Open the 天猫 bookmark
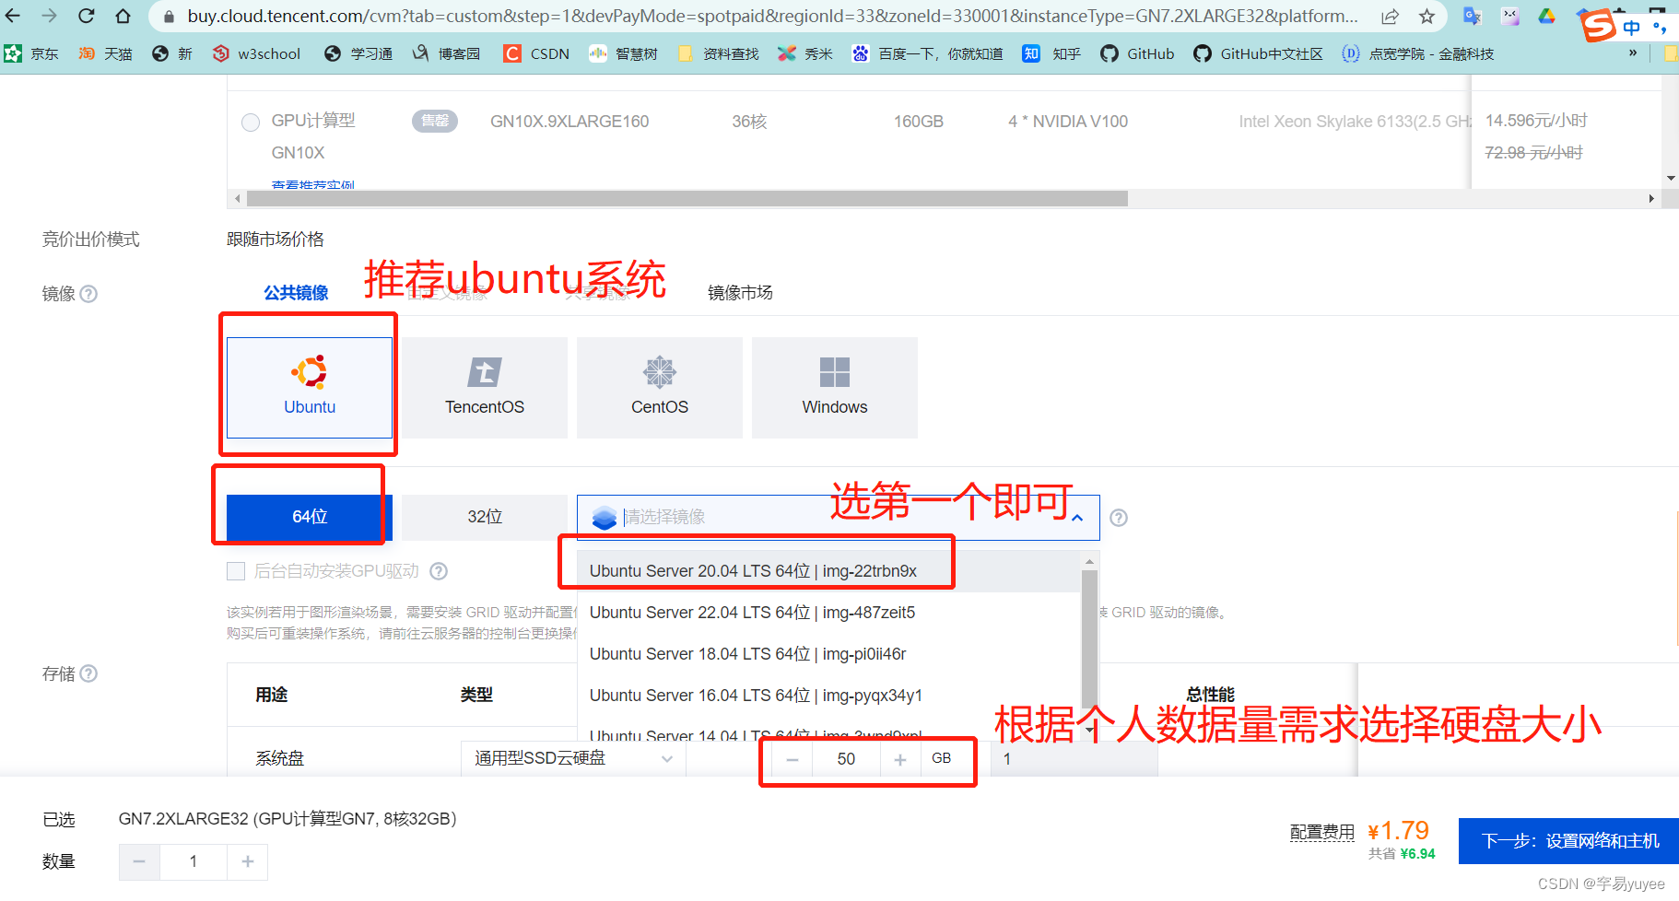The image size is (1679, 901). pos(105,53)
